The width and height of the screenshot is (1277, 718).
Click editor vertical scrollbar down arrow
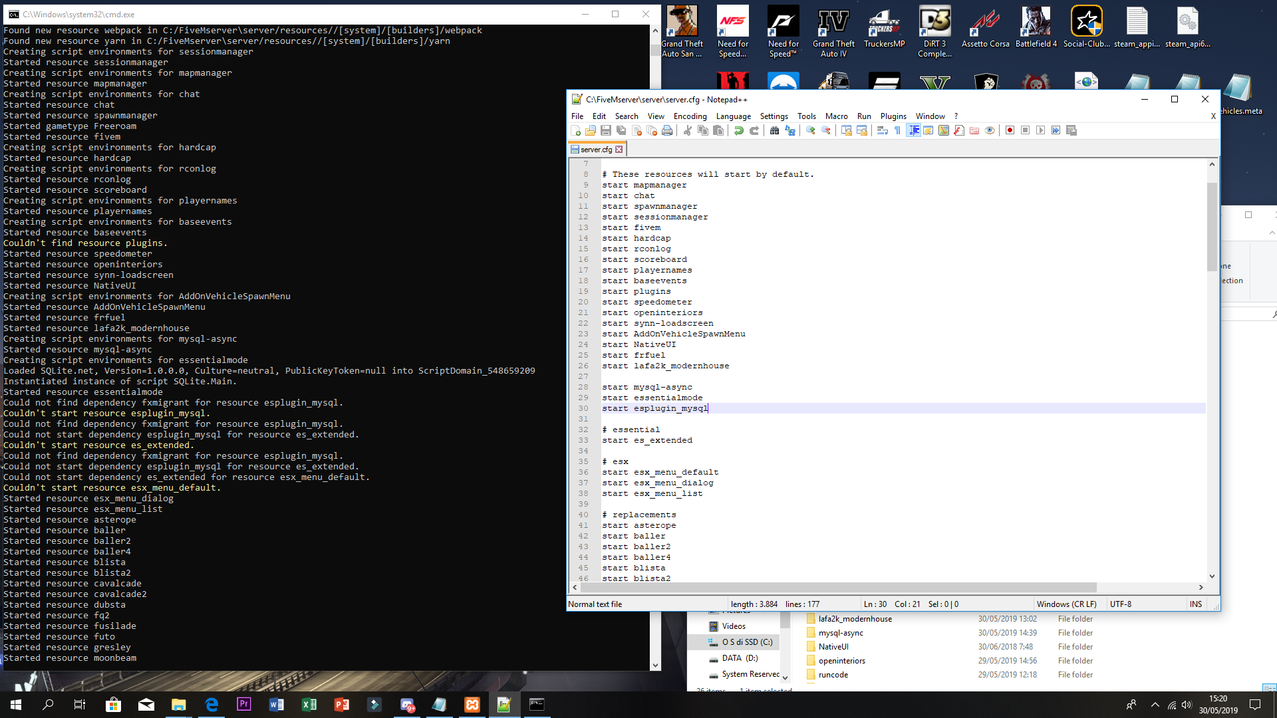point(1212,576)
